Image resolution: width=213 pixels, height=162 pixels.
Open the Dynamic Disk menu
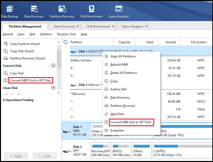click(x=66, y=34)
